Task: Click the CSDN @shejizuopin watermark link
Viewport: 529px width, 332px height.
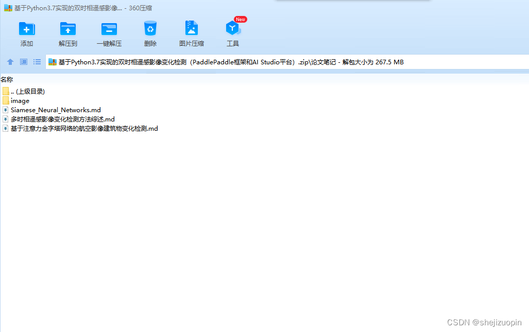Action: (x=485, y=322)
